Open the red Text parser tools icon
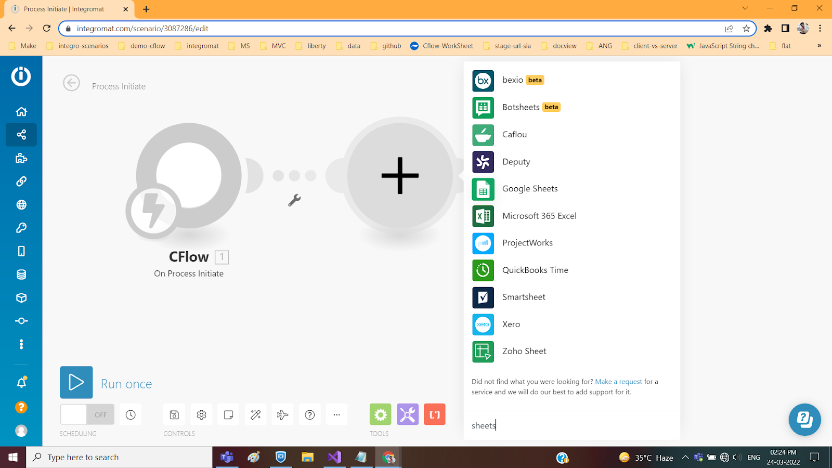This screenshot has height=468, width=832. point(435,414)
